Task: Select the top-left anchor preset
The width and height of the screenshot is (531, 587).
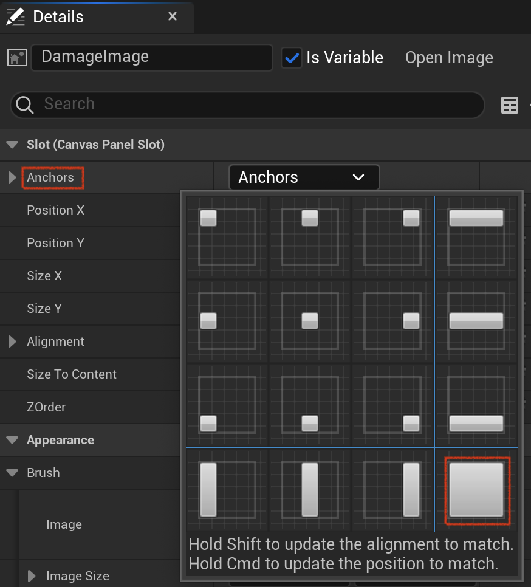Action: pos(227,237)
